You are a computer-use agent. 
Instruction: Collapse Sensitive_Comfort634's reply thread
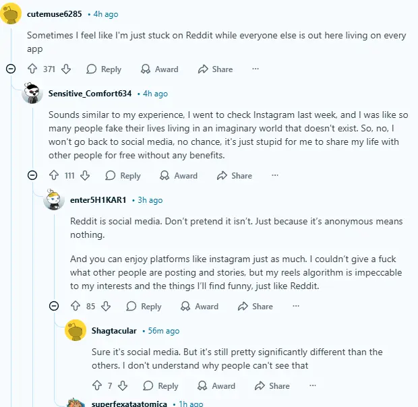pyautogui.click(x=32, y=175)
